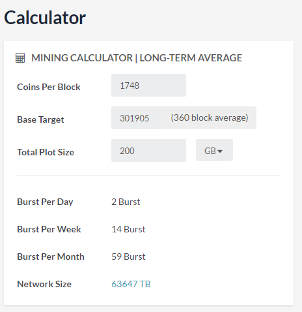Click the Burst Per Month label

(x=51, y=257)
